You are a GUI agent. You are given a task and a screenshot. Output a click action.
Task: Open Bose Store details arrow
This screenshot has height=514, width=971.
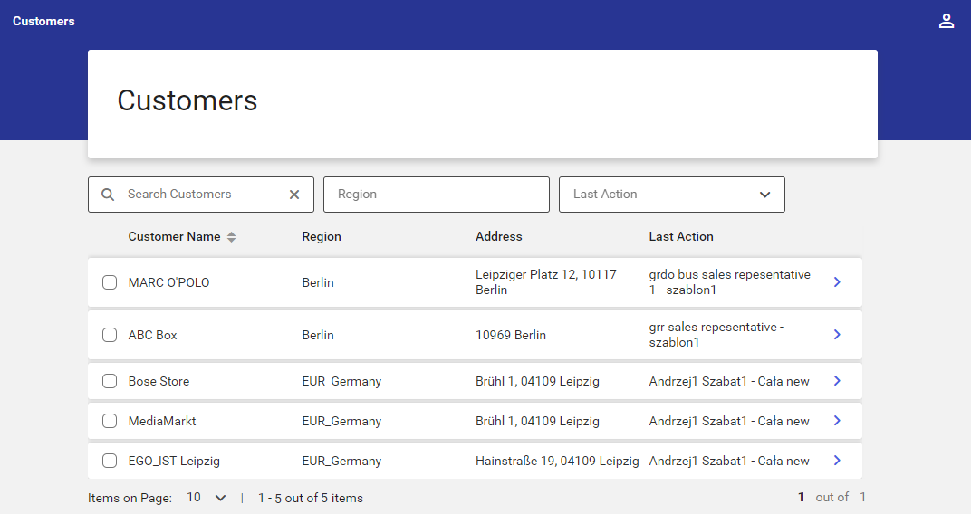click(x=837, y=381)
